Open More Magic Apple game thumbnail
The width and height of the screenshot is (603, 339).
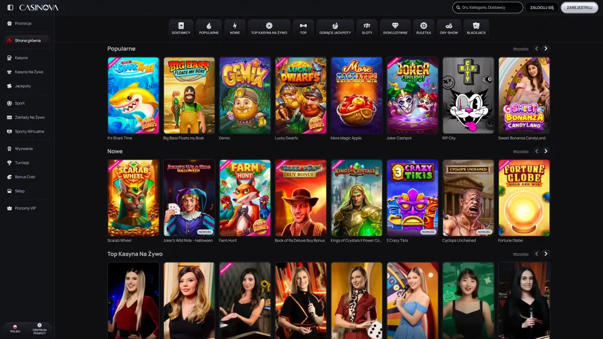pos(356,95)
